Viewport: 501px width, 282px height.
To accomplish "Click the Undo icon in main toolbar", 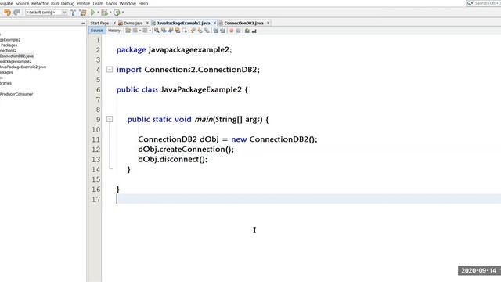I will [x=7, y=13].
